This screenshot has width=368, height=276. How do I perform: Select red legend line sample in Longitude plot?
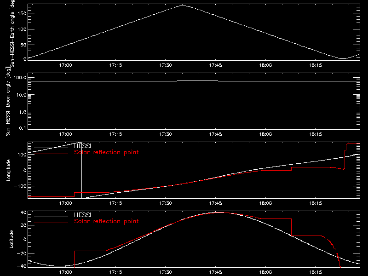[51, 154]
